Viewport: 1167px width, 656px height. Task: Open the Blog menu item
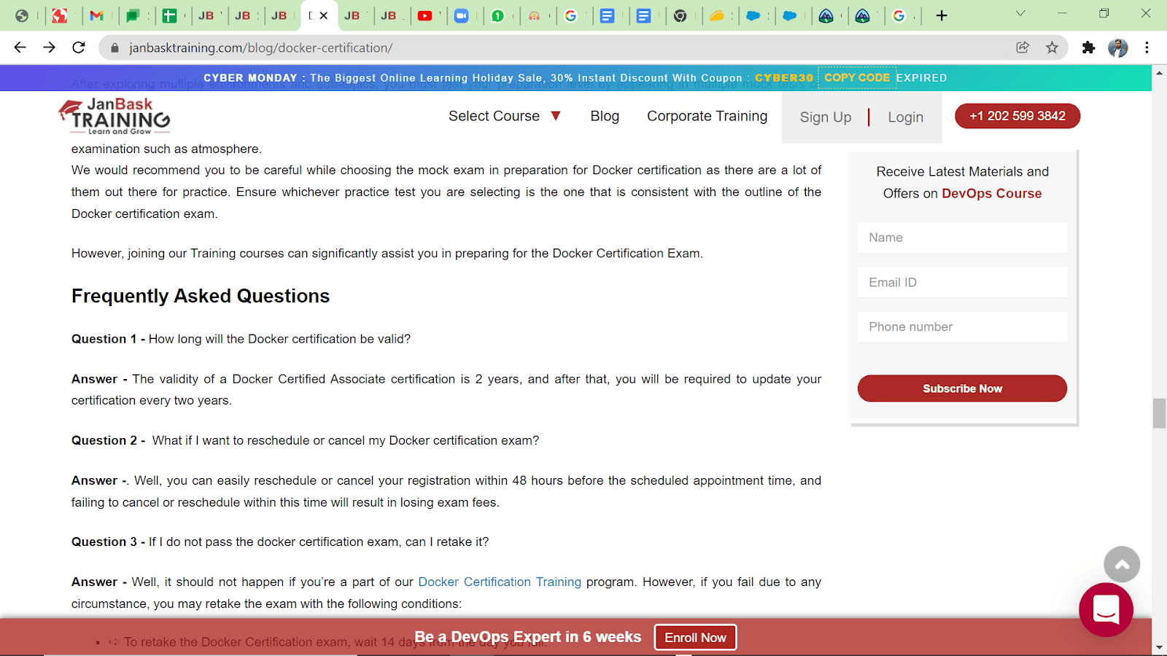(605, 116)
